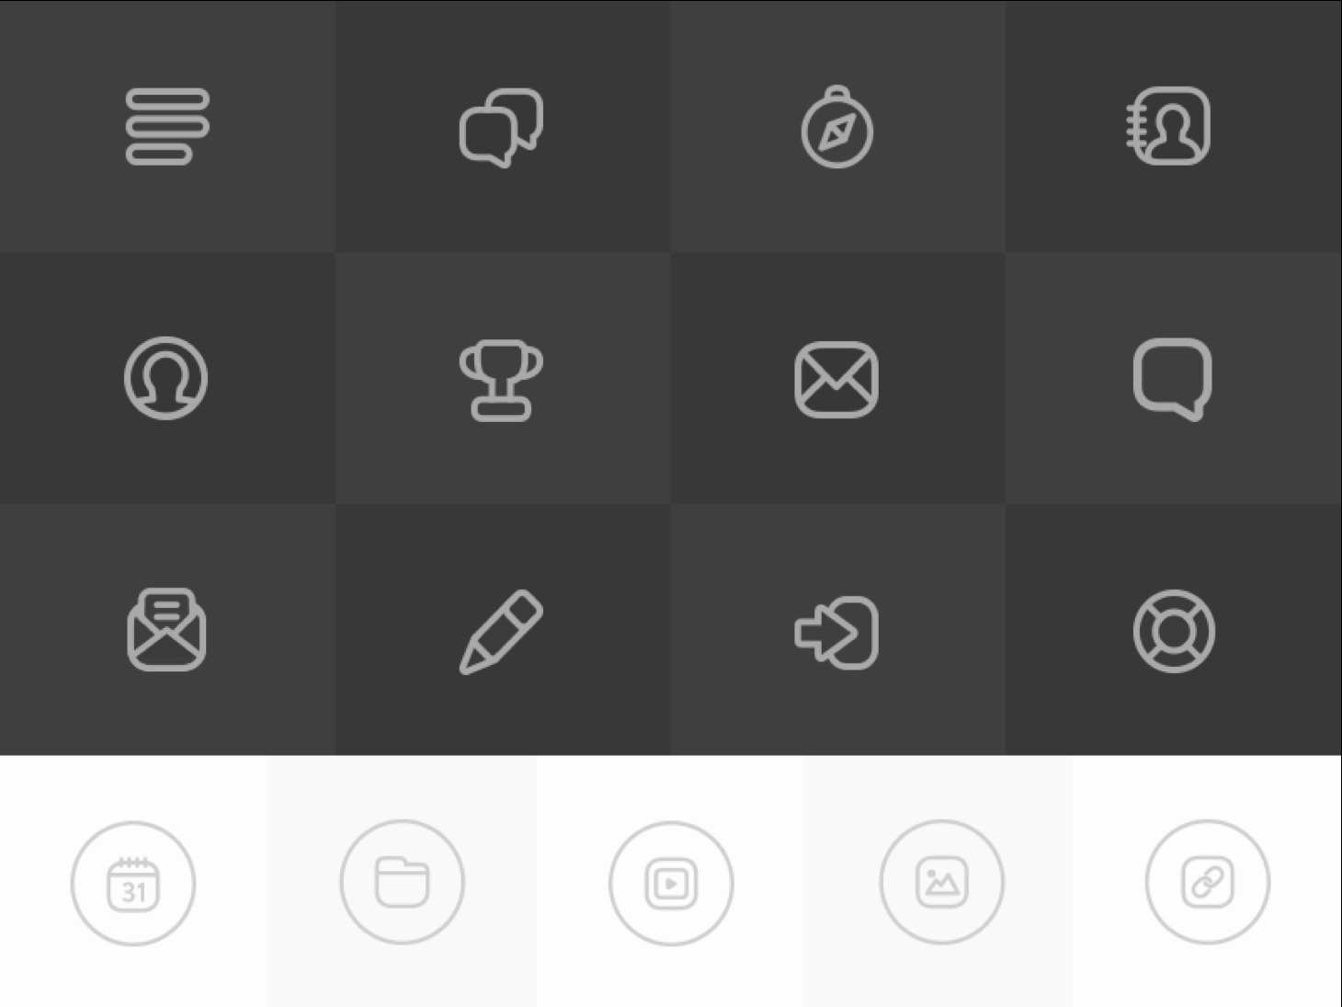Open the folder round button
The width and height of the screenshot is (1342, 1007).
click(403, 882)
